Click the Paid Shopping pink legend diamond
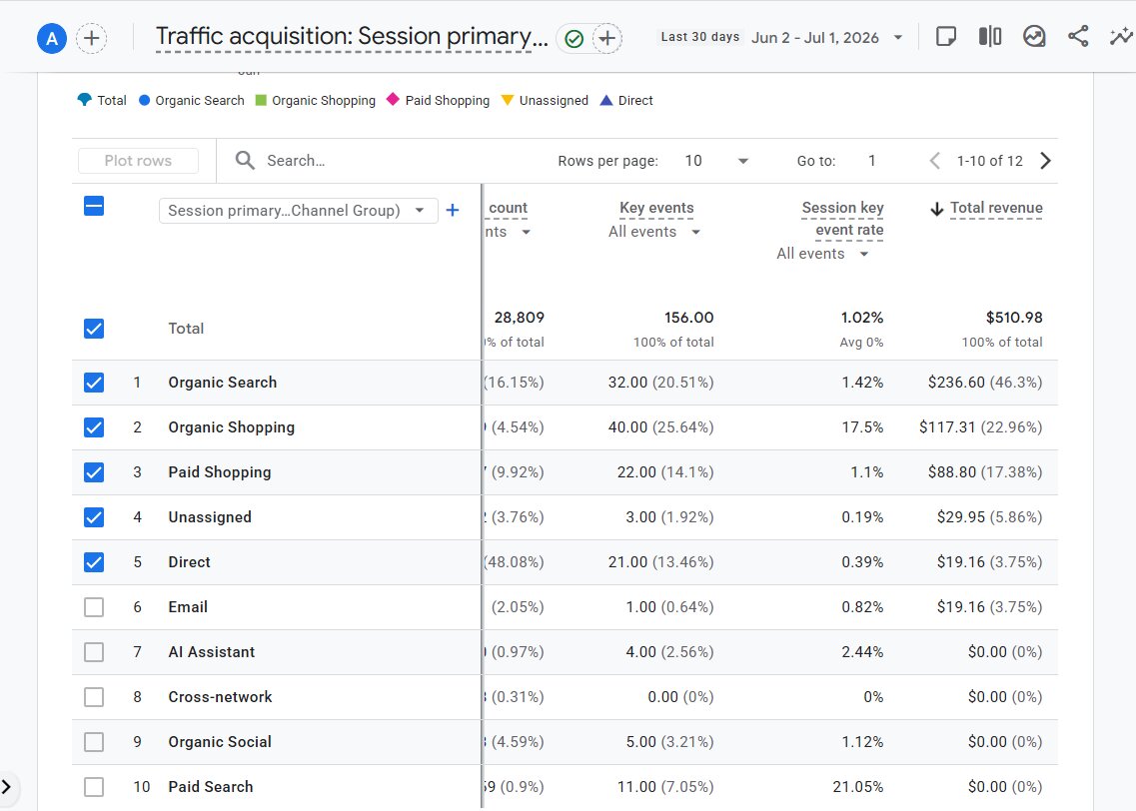The image size is (1136, 811). 393,99
